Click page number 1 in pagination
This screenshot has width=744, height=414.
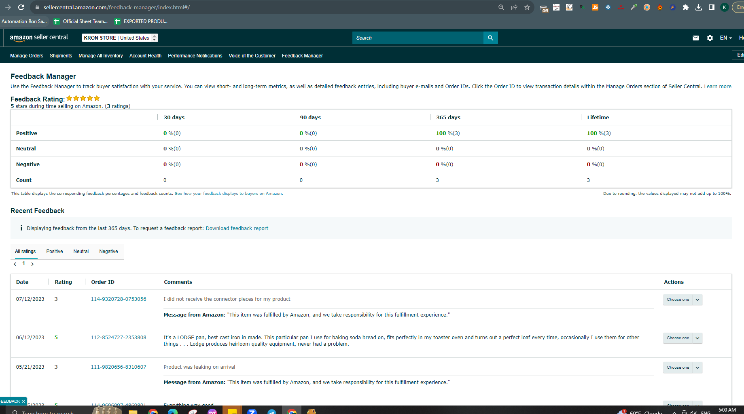pos(23,264)
